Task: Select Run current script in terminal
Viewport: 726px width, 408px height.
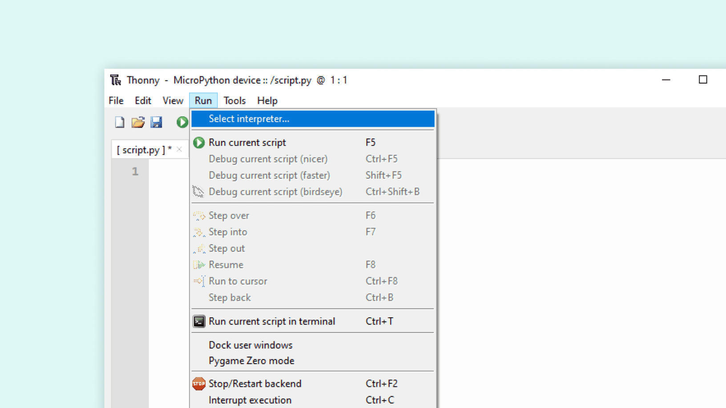Action: (x=272, y=321)
